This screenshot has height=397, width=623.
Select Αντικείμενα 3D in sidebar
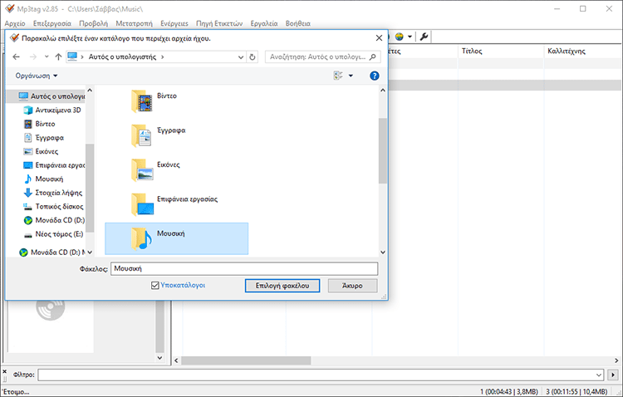(x=53, y=110)
